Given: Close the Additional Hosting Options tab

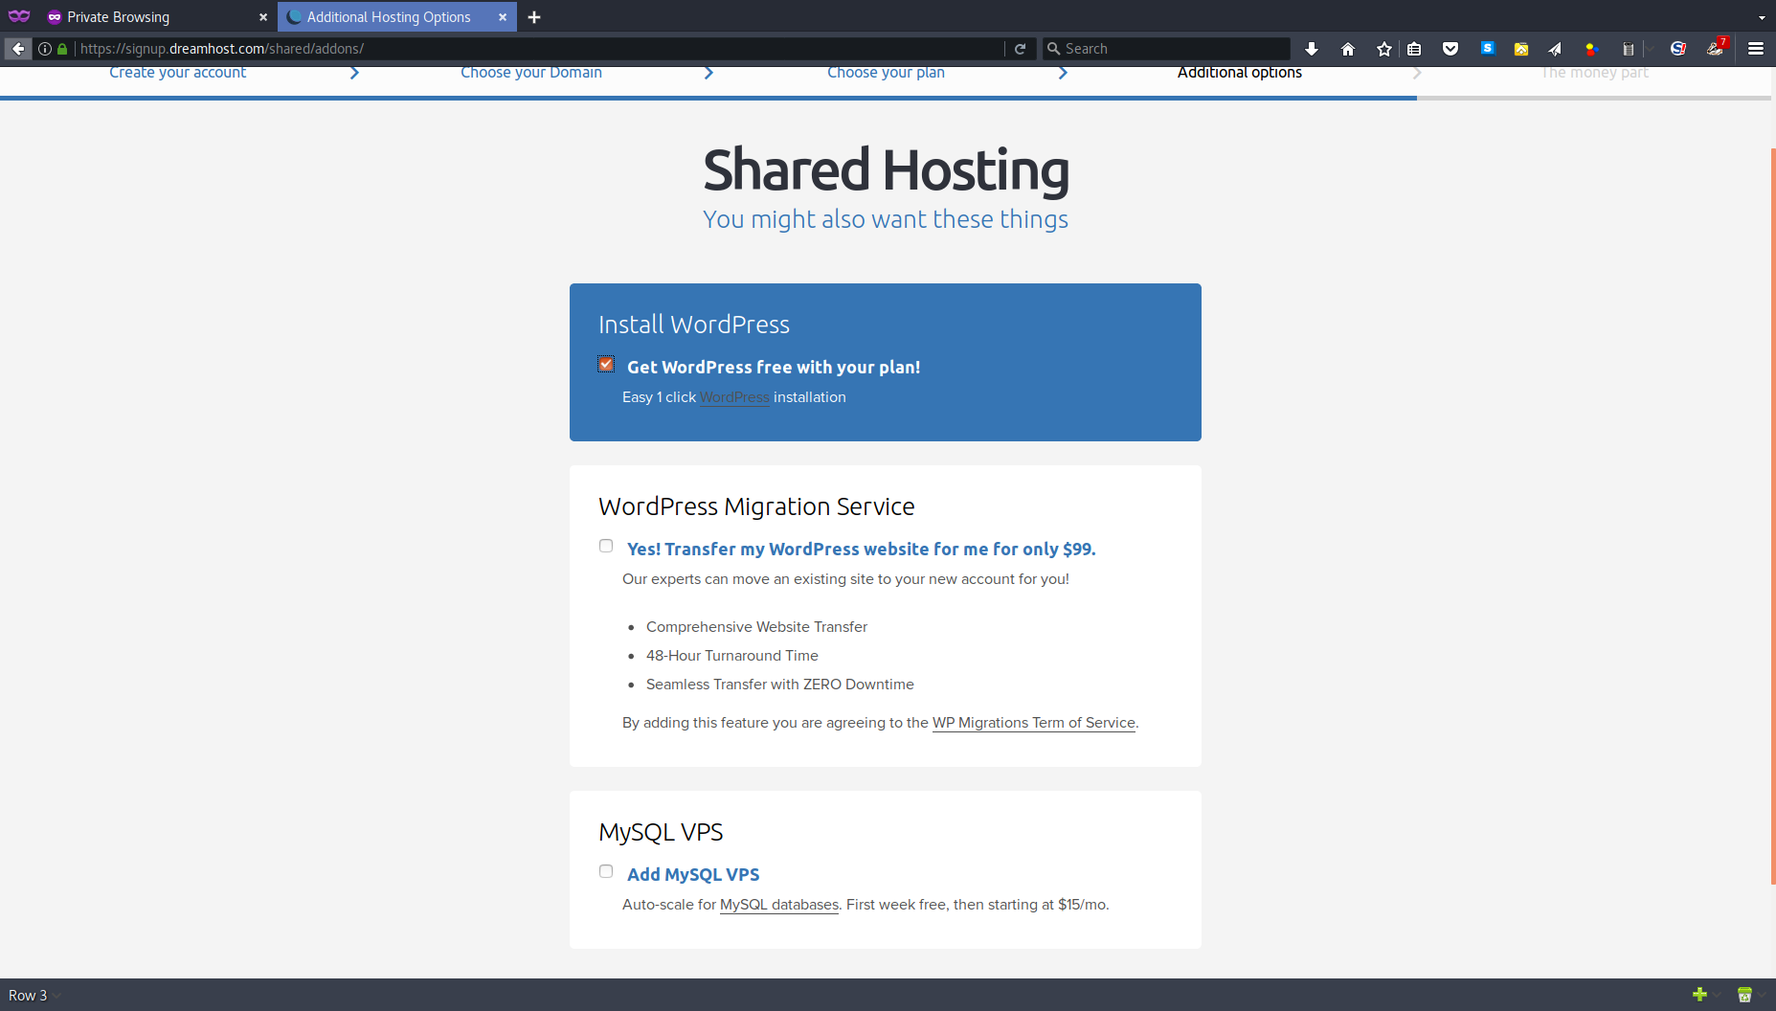Looking at the screenshot, I should (x=503, y=17).
